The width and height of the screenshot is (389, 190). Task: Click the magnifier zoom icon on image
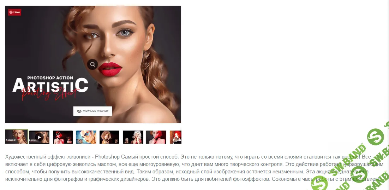pyautogui.click(x=92, y=64)
